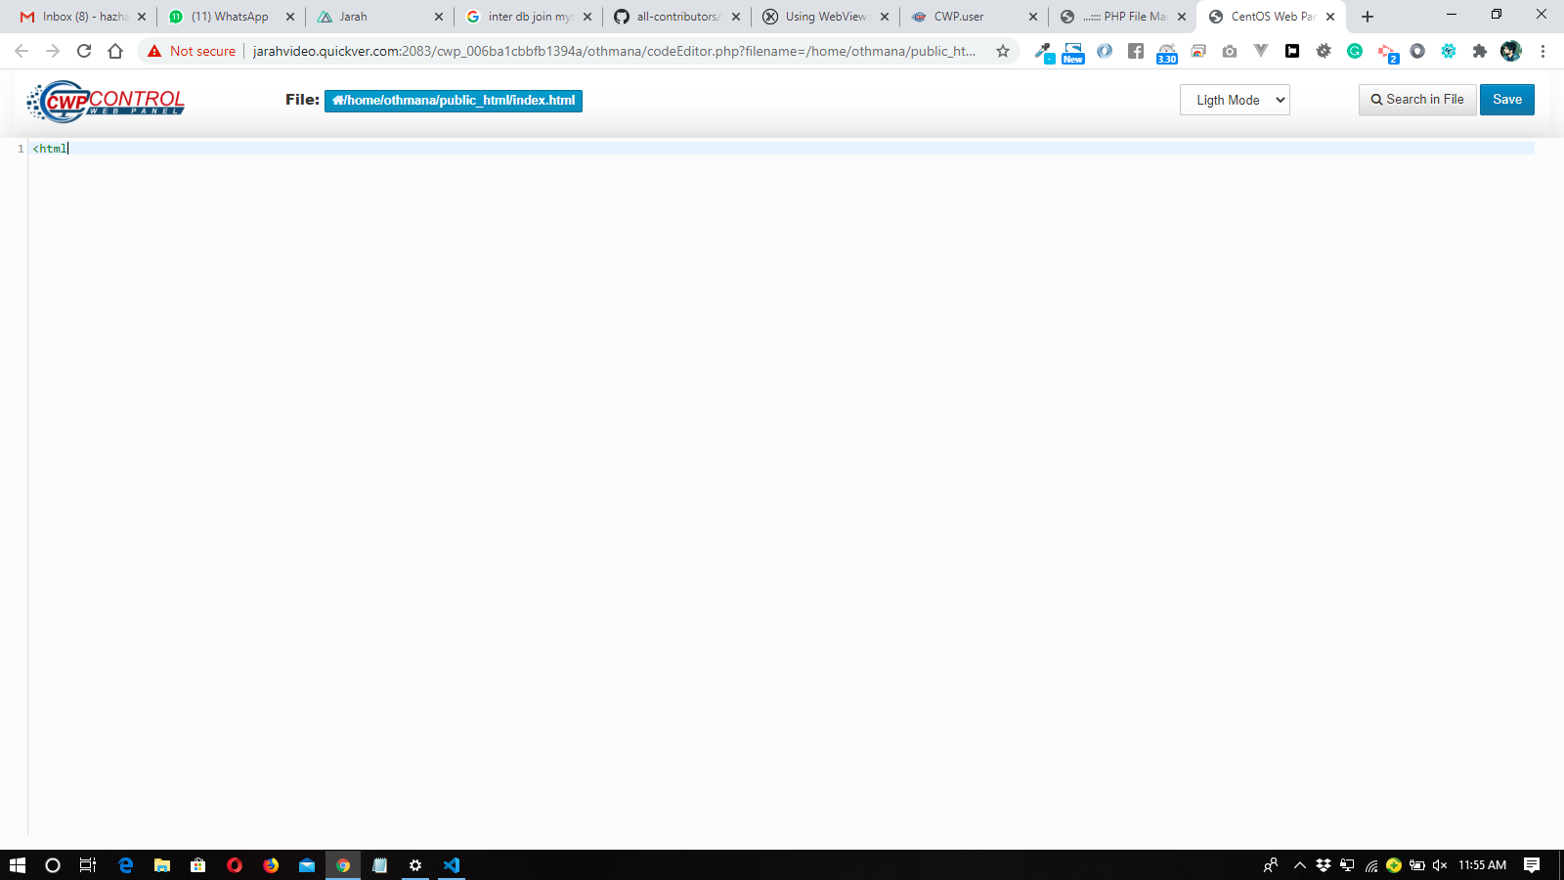The image size is (1564, 880).
Task: Open Search in File
Action: pyautogui.click(x=1416, y=100)
